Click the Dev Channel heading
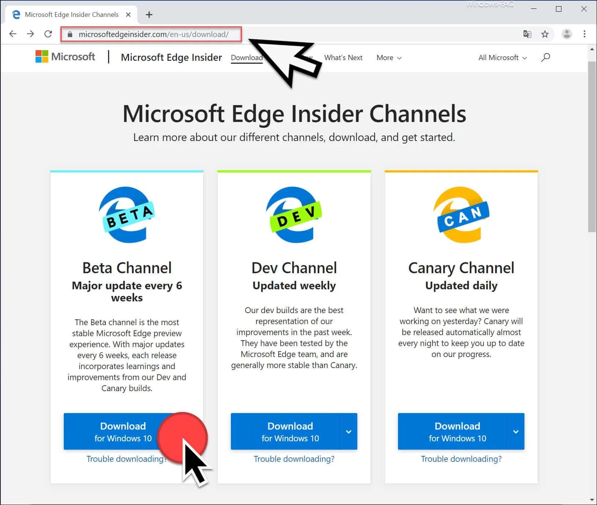Image resolution: width=597 pixels, height=505 pixels. pos(294,268)
